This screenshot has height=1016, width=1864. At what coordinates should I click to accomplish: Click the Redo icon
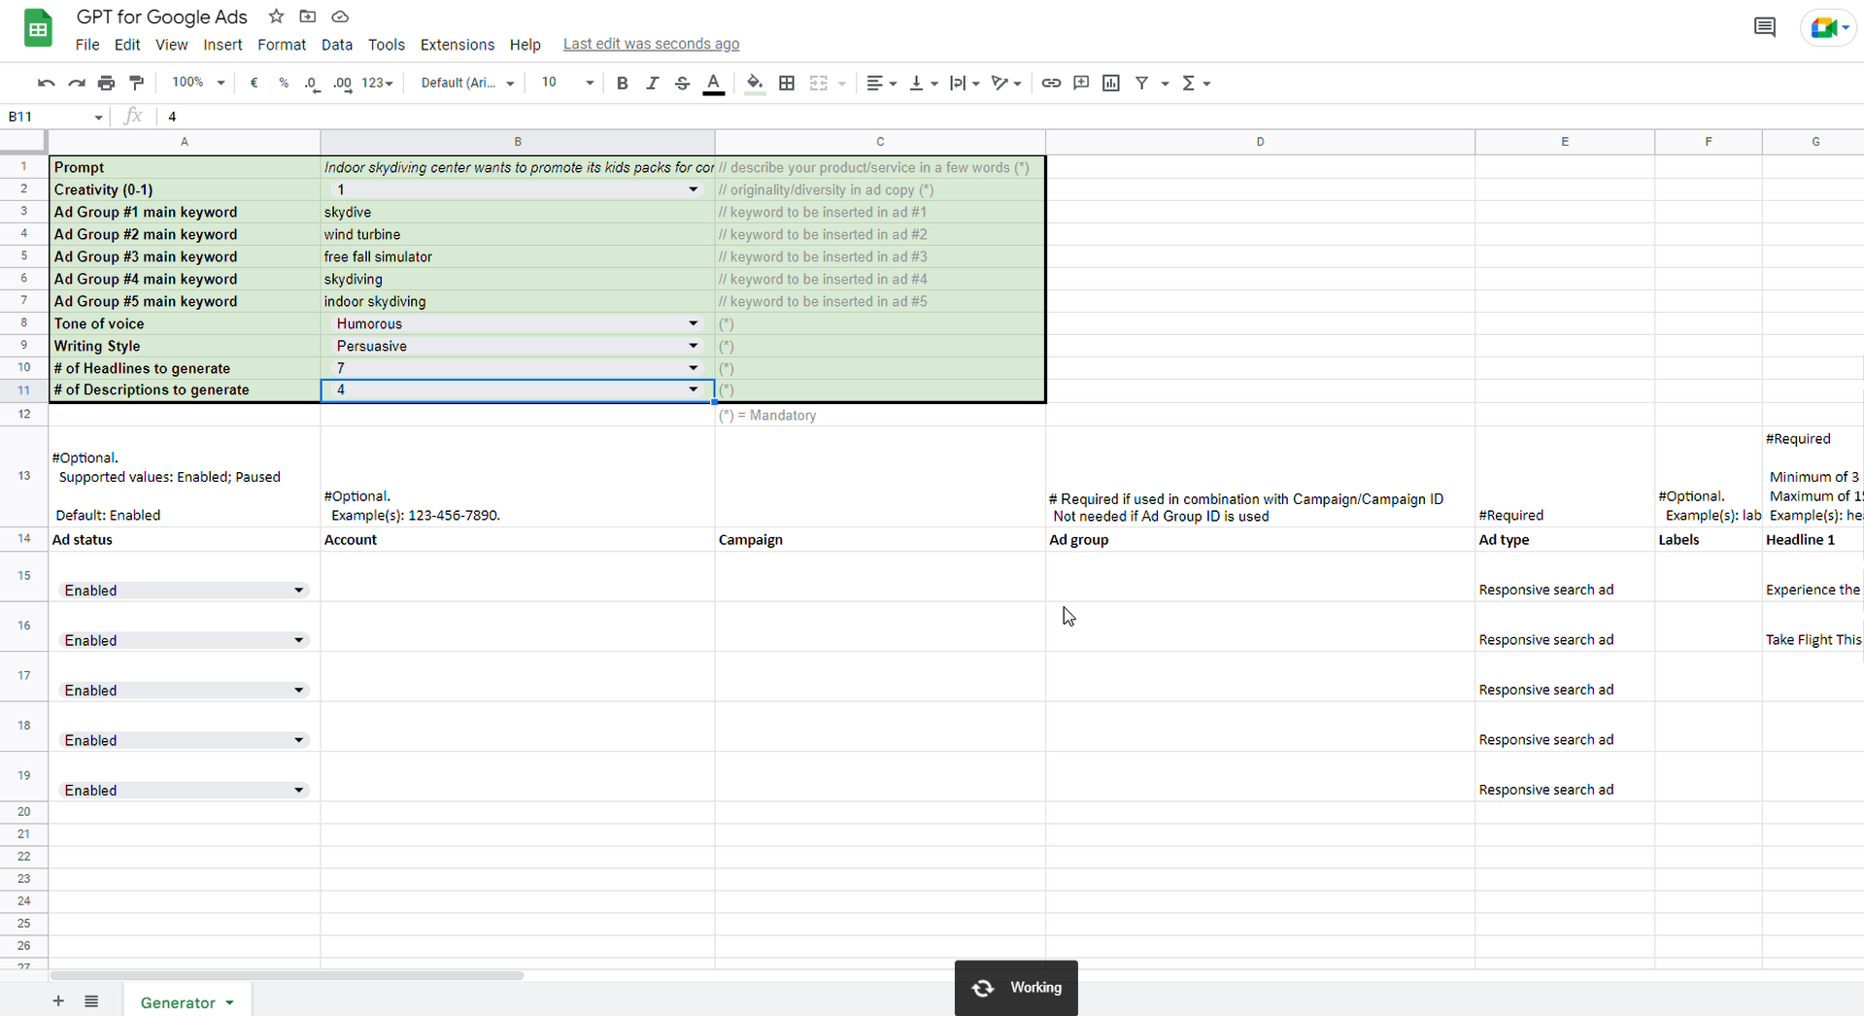point(76,84)
